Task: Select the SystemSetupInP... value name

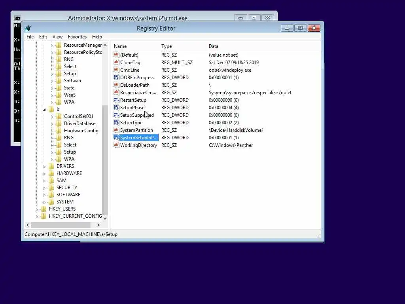Action: click(x=139, y=137)
